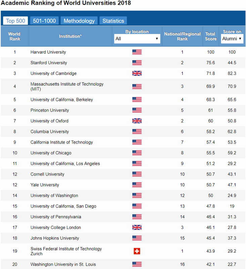Open Swiss Federal Institute of Technology Zurich link

pyautogui.click(x=66, y=251)
